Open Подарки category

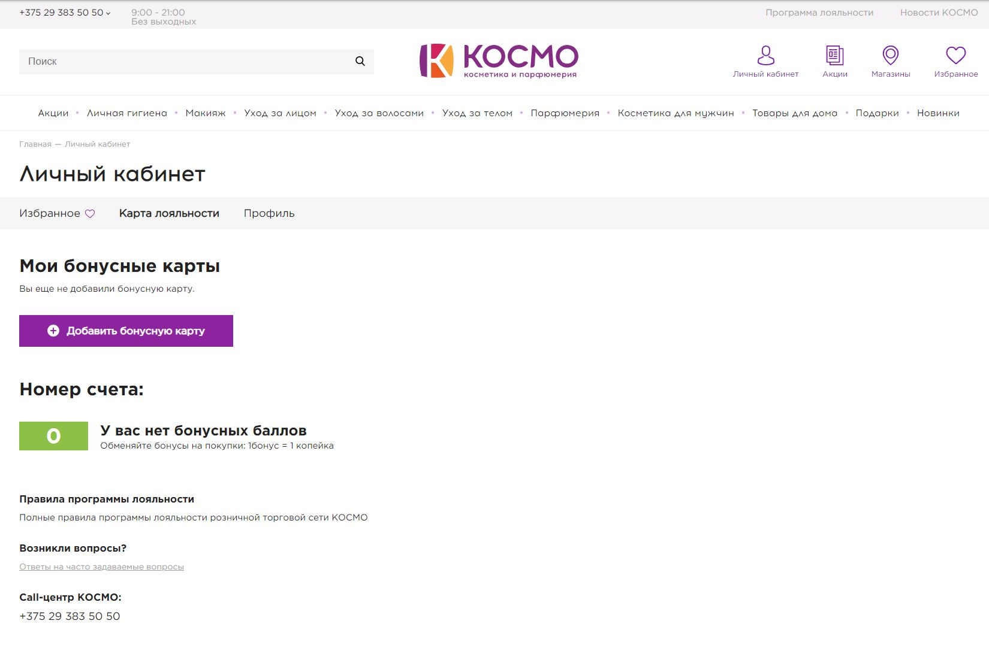coord(877,113)
